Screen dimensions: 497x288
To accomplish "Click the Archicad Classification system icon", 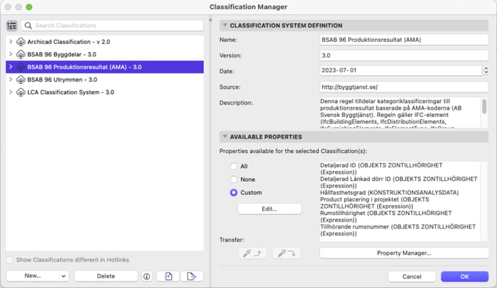I will (21, 42).
